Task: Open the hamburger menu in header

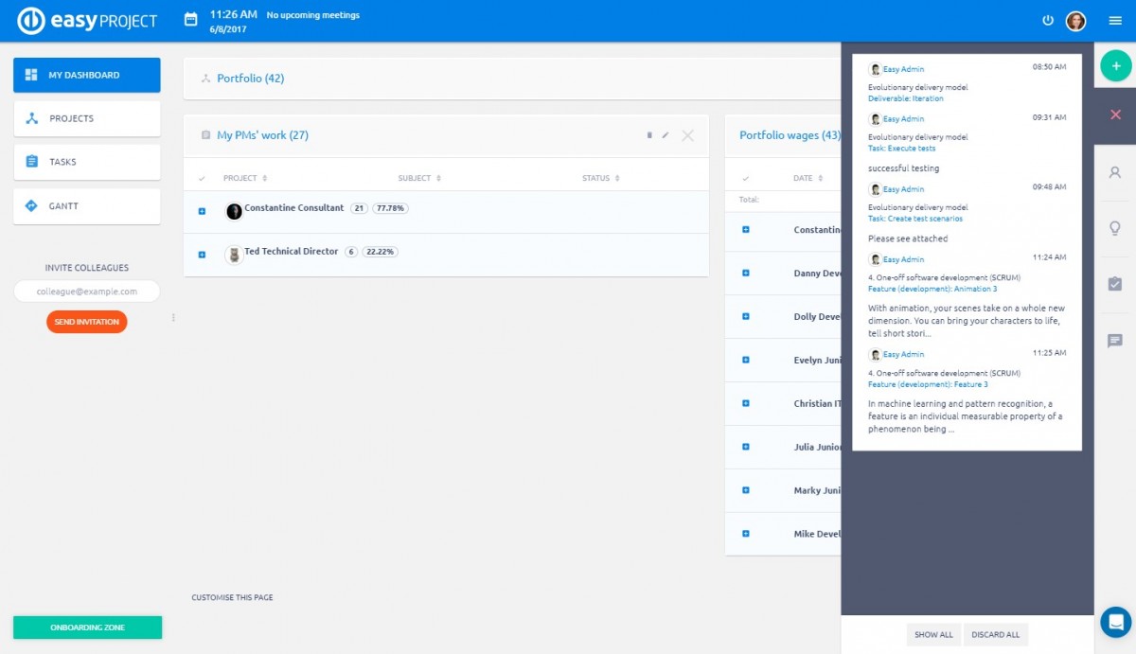Action: coord(1115,21)
